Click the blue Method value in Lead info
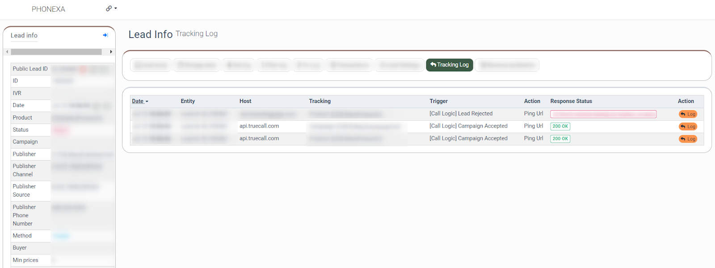 (61, 236)
